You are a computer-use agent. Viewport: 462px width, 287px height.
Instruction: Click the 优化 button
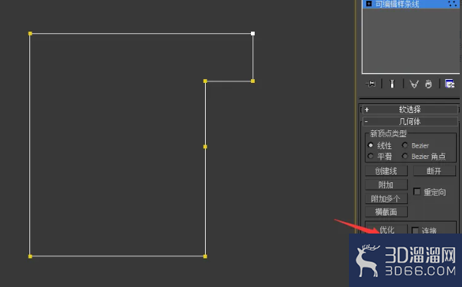(387, 229)
